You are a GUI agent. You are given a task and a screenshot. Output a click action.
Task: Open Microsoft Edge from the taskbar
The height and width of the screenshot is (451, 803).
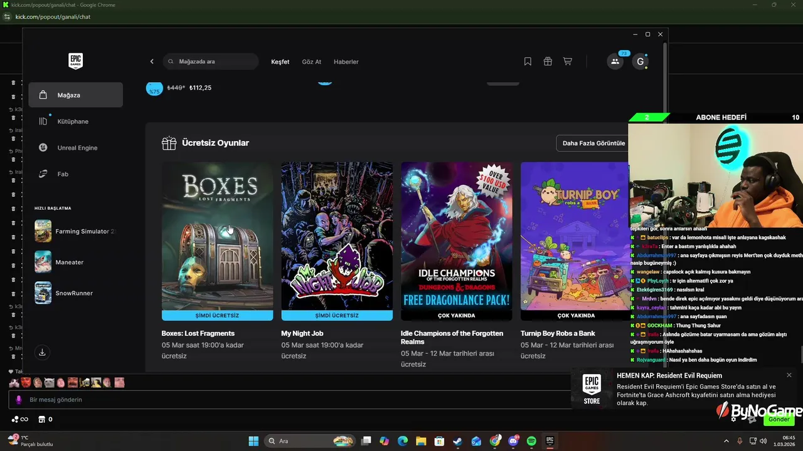(x=402, y=441)
